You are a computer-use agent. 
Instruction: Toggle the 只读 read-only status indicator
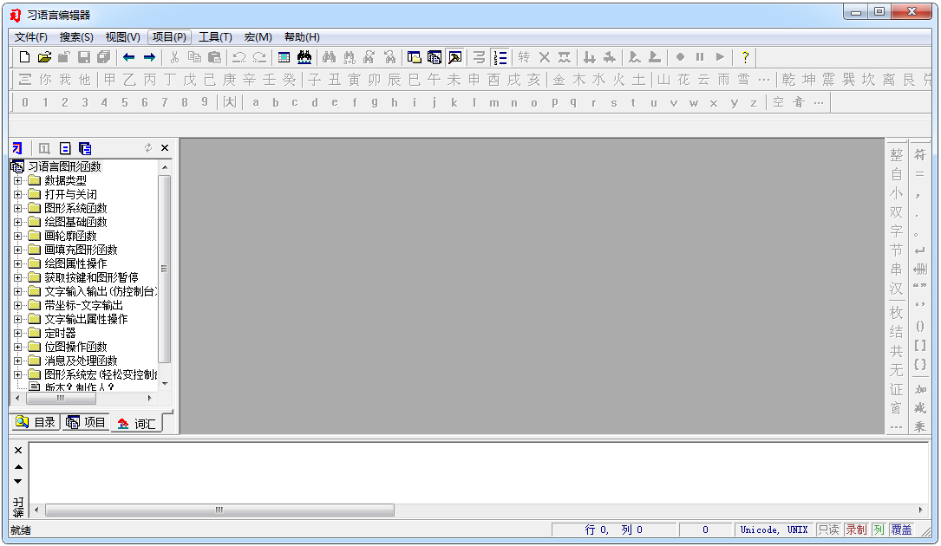[x=829, y=530]
